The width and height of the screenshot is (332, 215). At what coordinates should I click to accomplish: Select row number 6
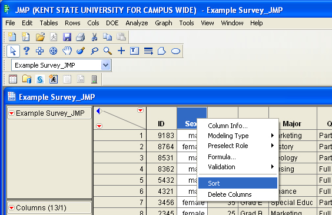(120, 192)
